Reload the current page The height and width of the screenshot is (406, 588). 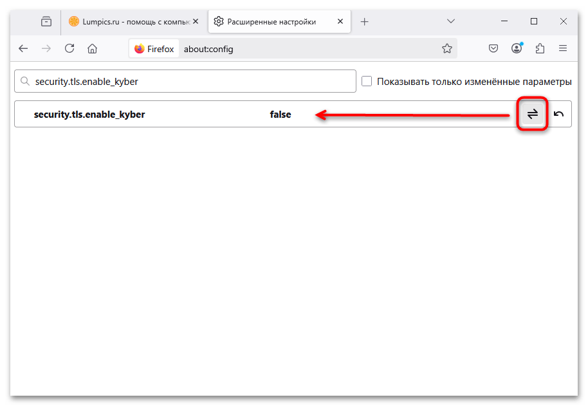(69, 48)
